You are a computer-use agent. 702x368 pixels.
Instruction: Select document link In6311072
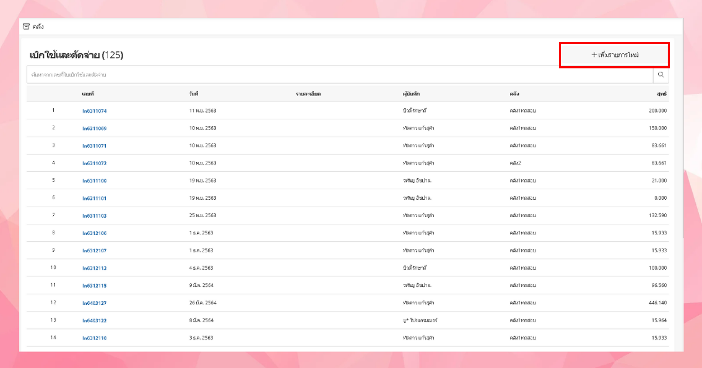pos(94,163)
